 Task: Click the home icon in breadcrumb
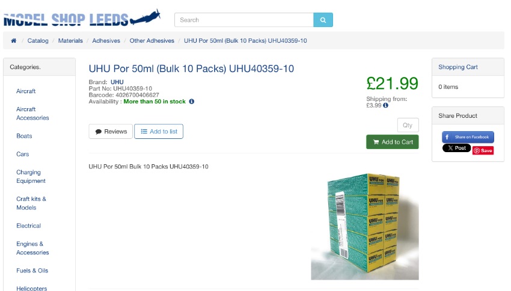pos(13,41)
